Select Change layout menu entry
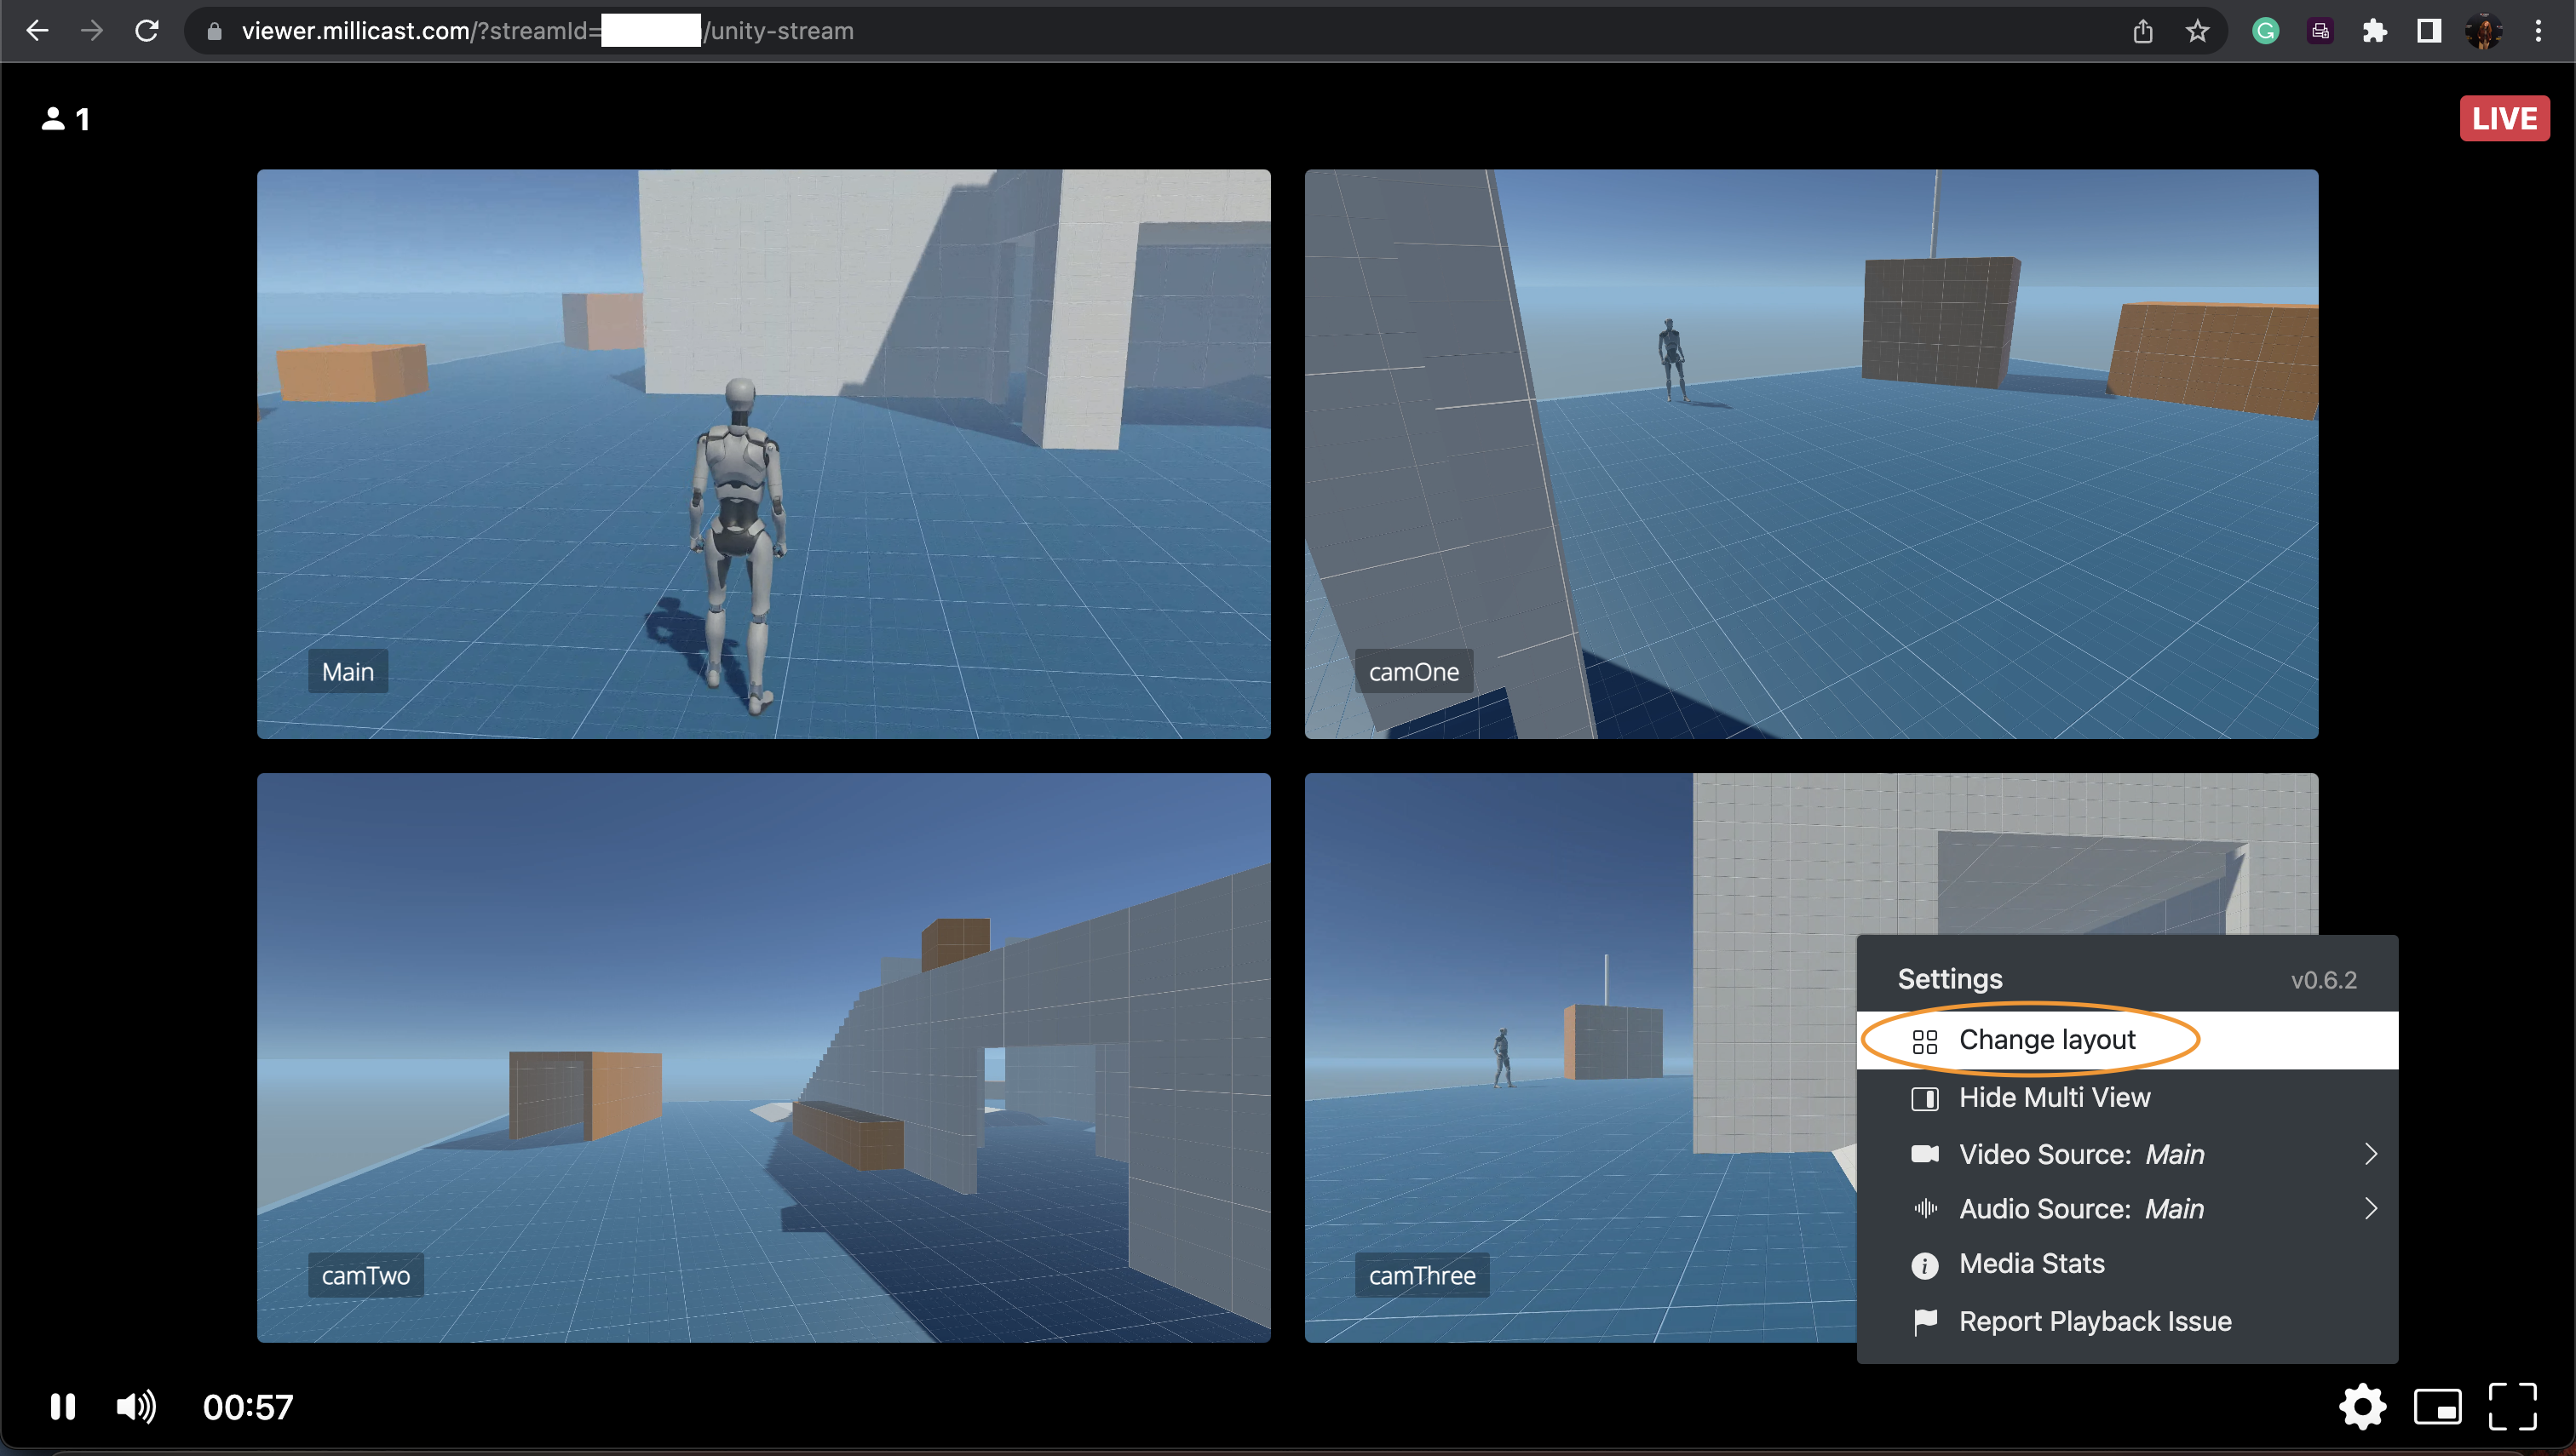Viewport: 2576px width, 1456px height. tap(2047, 1040)
